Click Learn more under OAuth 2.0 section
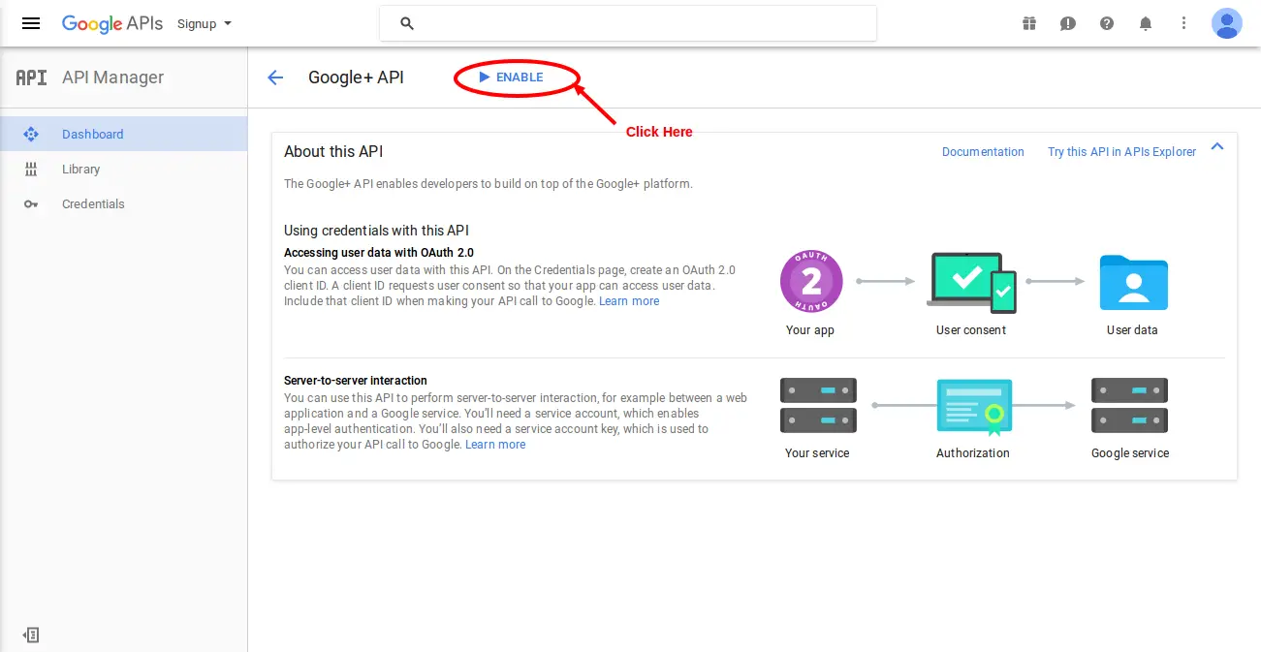The image size is (1261, 652). [629, 301]
